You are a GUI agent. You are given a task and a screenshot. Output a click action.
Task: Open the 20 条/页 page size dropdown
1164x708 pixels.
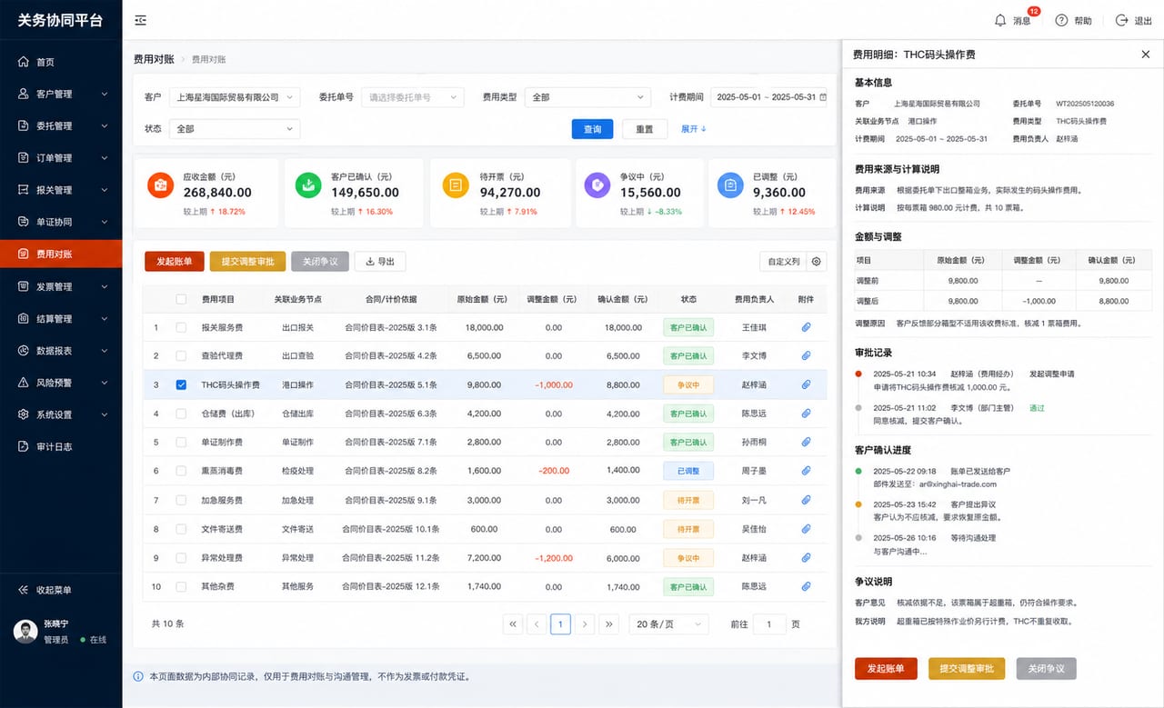669,623
